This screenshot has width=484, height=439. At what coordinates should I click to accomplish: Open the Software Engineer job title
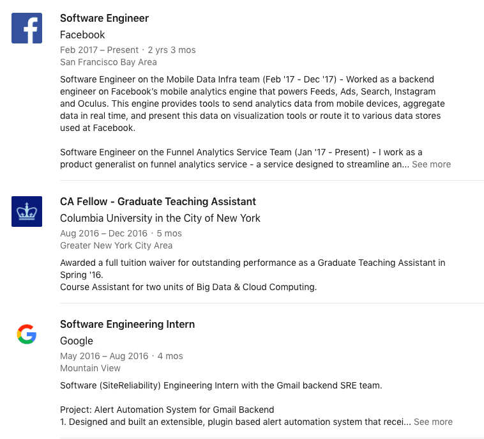point(104,19)
